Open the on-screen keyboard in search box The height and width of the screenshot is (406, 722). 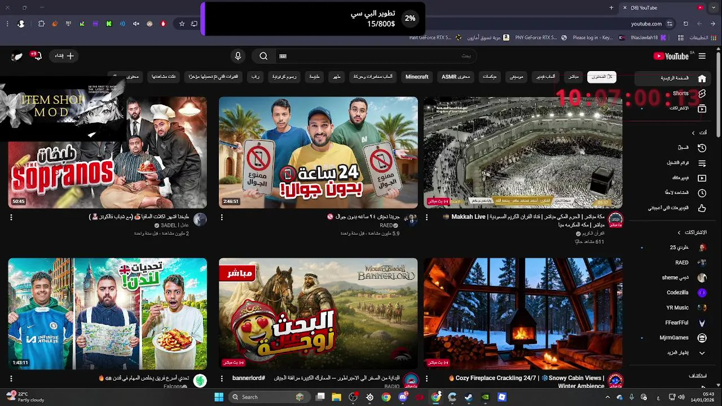click(x=283, y=56)
